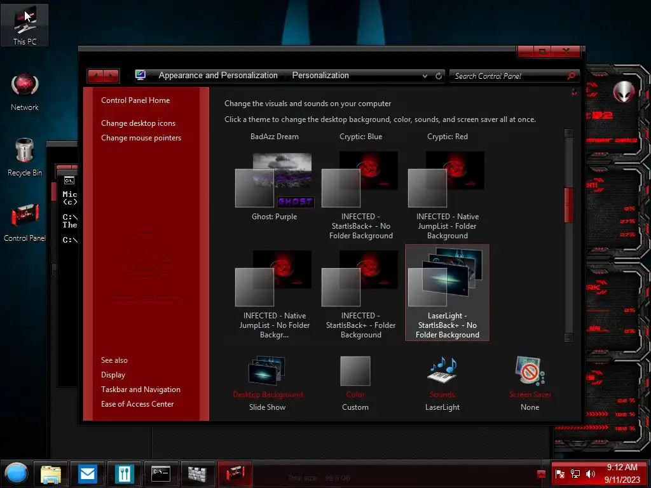Image resolution: width=651 pixels, height=488 pixels.
Task: Expand the address bar history dropdown
Action: point(425,76)
